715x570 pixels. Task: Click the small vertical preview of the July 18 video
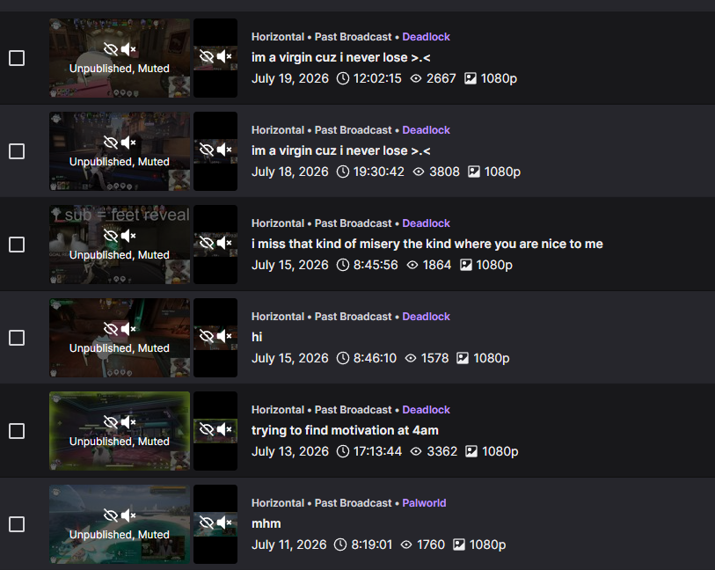tap(215, 151)
